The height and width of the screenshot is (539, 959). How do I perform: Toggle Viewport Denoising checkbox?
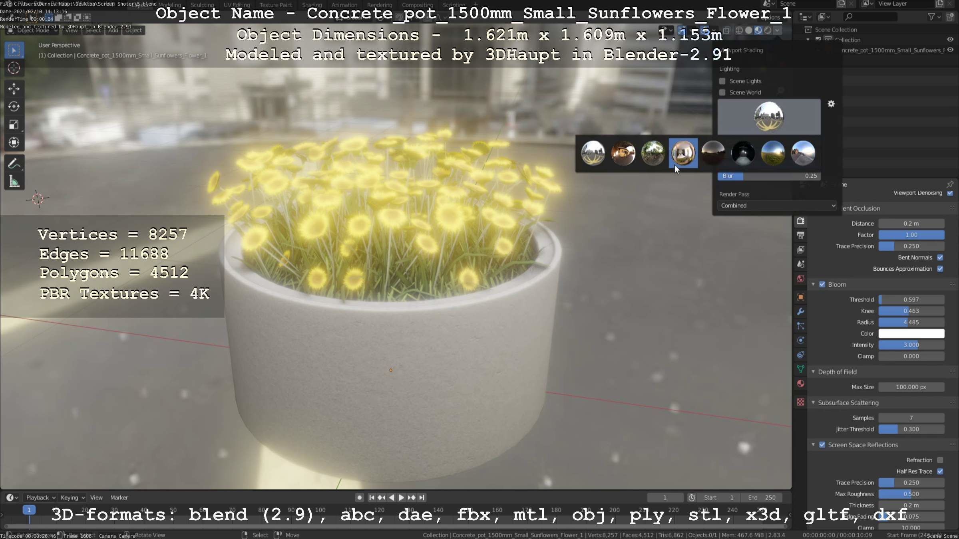tap(950, 193)
